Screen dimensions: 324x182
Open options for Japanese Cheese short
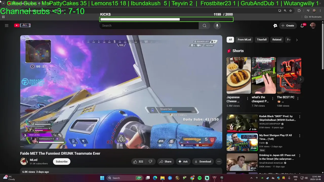pyautogui.click(x=248, y=98)
